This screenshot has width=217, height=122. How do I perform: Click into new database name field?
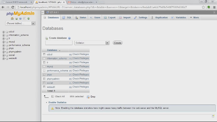pos(59,43)
